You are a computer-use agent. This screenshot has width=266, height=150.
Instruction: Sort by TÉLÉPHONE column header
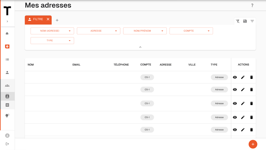(x=121, y=65)
